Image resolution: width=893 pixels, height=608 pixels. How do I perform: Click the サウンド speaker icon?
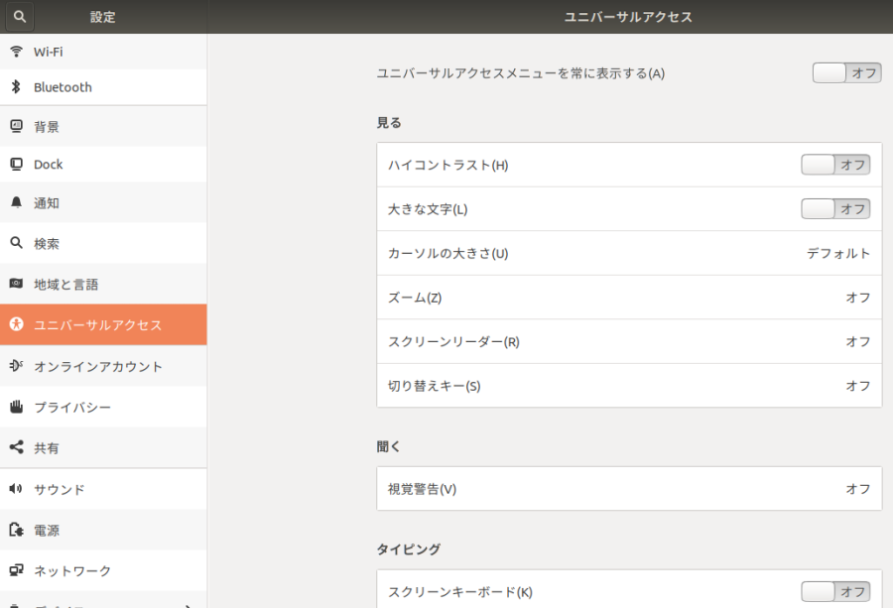(x=17, y=488)
